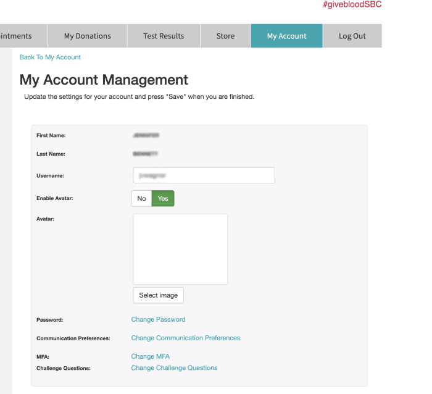Viewport: 432px width, 394px height.
Task: Open the Change Password link
Action: [158, 320]
